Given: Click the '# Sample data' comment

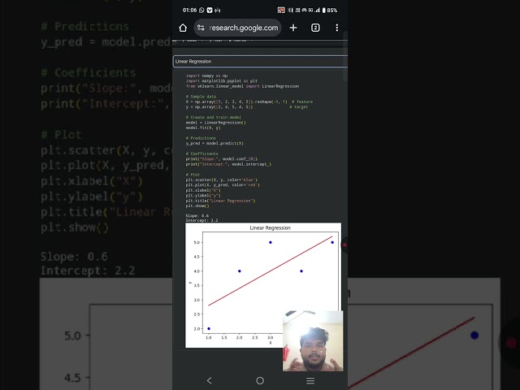Looking at the screenshot, I should pyautogui.click(x=201, y=97).
